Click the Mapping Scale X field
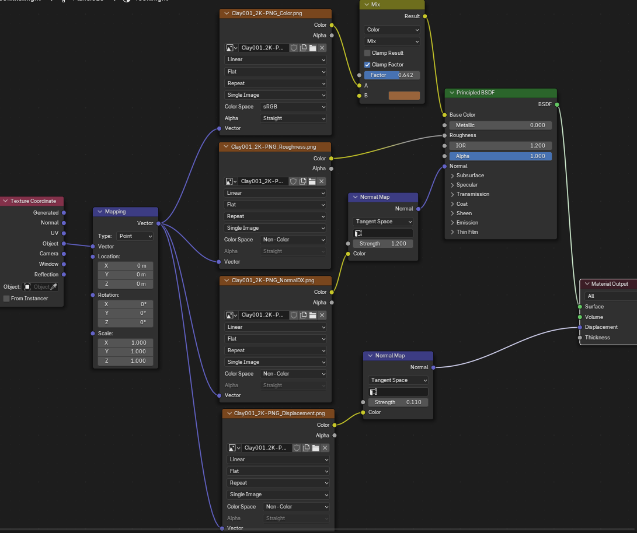This screenshot has height=533, width=637. pos(126,343)
